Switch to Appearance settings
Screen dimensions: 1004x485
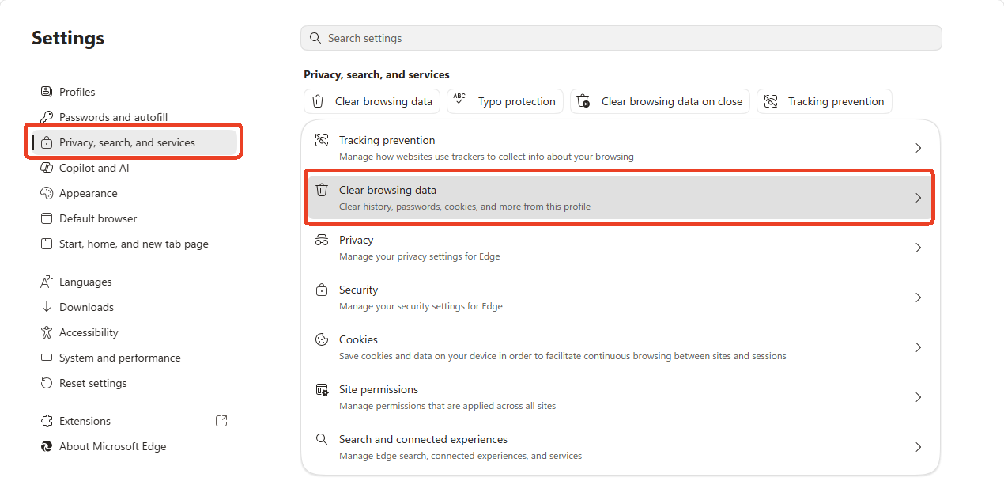[134, 193]
